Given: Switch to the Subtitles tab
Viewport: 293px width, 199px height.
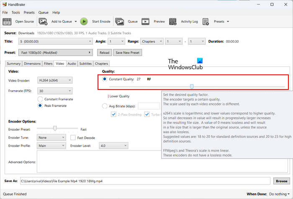Looking at the screenshot, I should (x=85, y=64).
